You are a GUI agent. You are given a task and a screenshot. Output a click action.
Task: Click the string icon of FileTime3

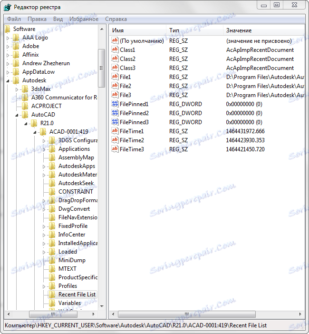115,149
